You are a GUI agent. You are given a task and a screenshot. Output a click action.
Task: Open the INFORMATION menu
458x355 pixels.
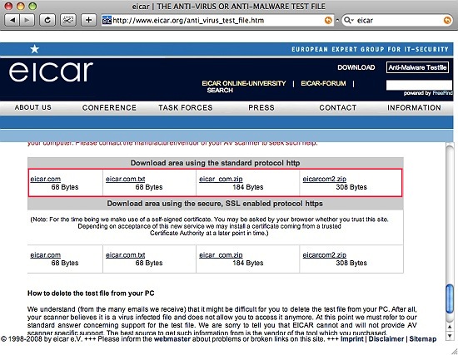(414, 107)
